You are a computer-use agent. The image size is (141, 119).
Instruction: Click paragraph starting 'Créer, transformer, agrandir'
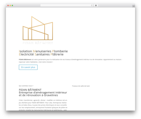[x=43, y=105]
